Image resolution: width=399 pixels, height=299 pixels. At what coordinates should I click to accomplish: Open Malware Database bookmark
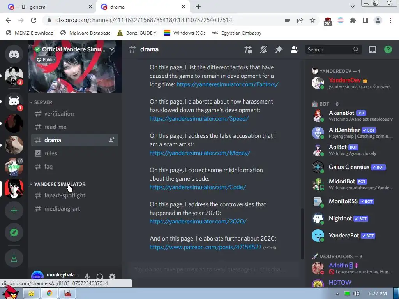tap(85, 33)
